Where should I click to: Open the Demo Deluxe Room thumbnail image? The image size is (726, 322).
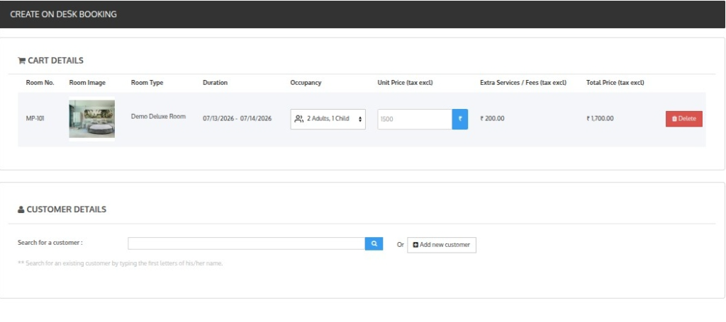point(91,119)
